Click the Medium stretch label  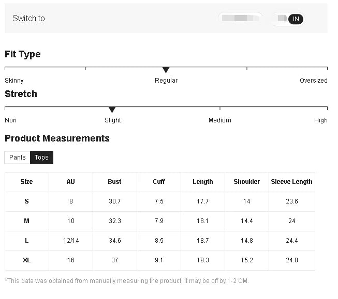coord(219,120)
